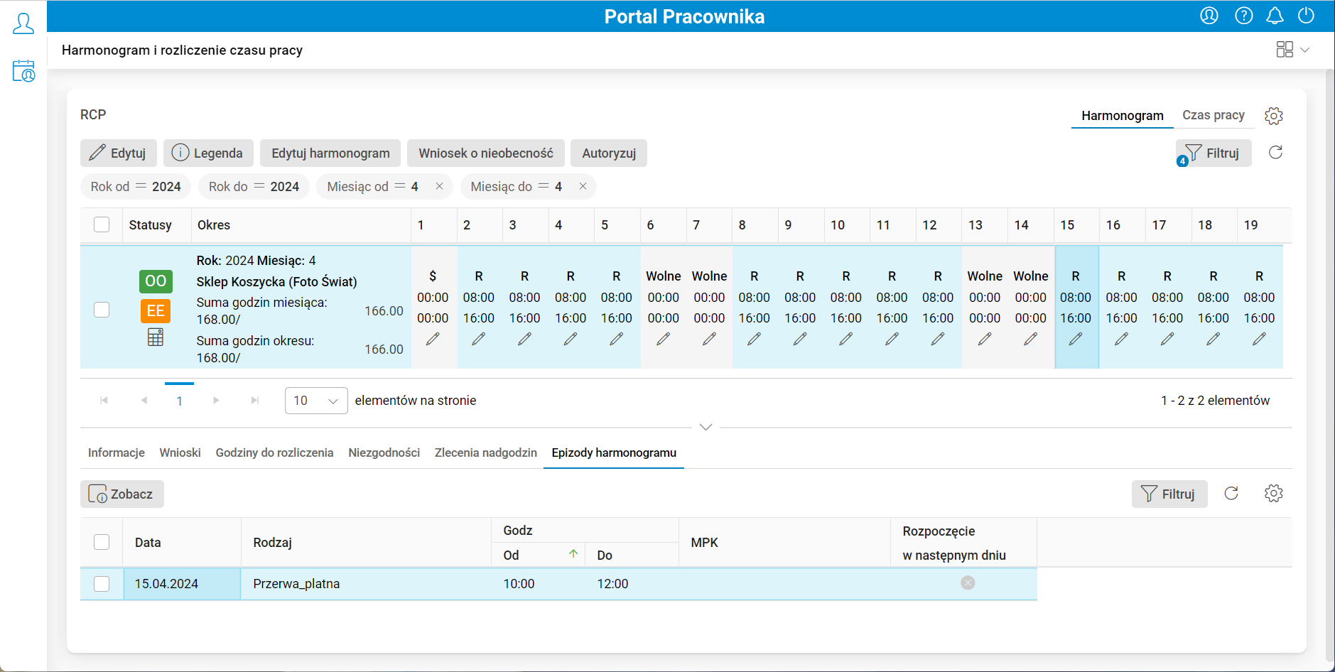This screenshot has width=1335, height=672.
Task: Switch to the Czas pracy tab
Action: coord(1213,115)
